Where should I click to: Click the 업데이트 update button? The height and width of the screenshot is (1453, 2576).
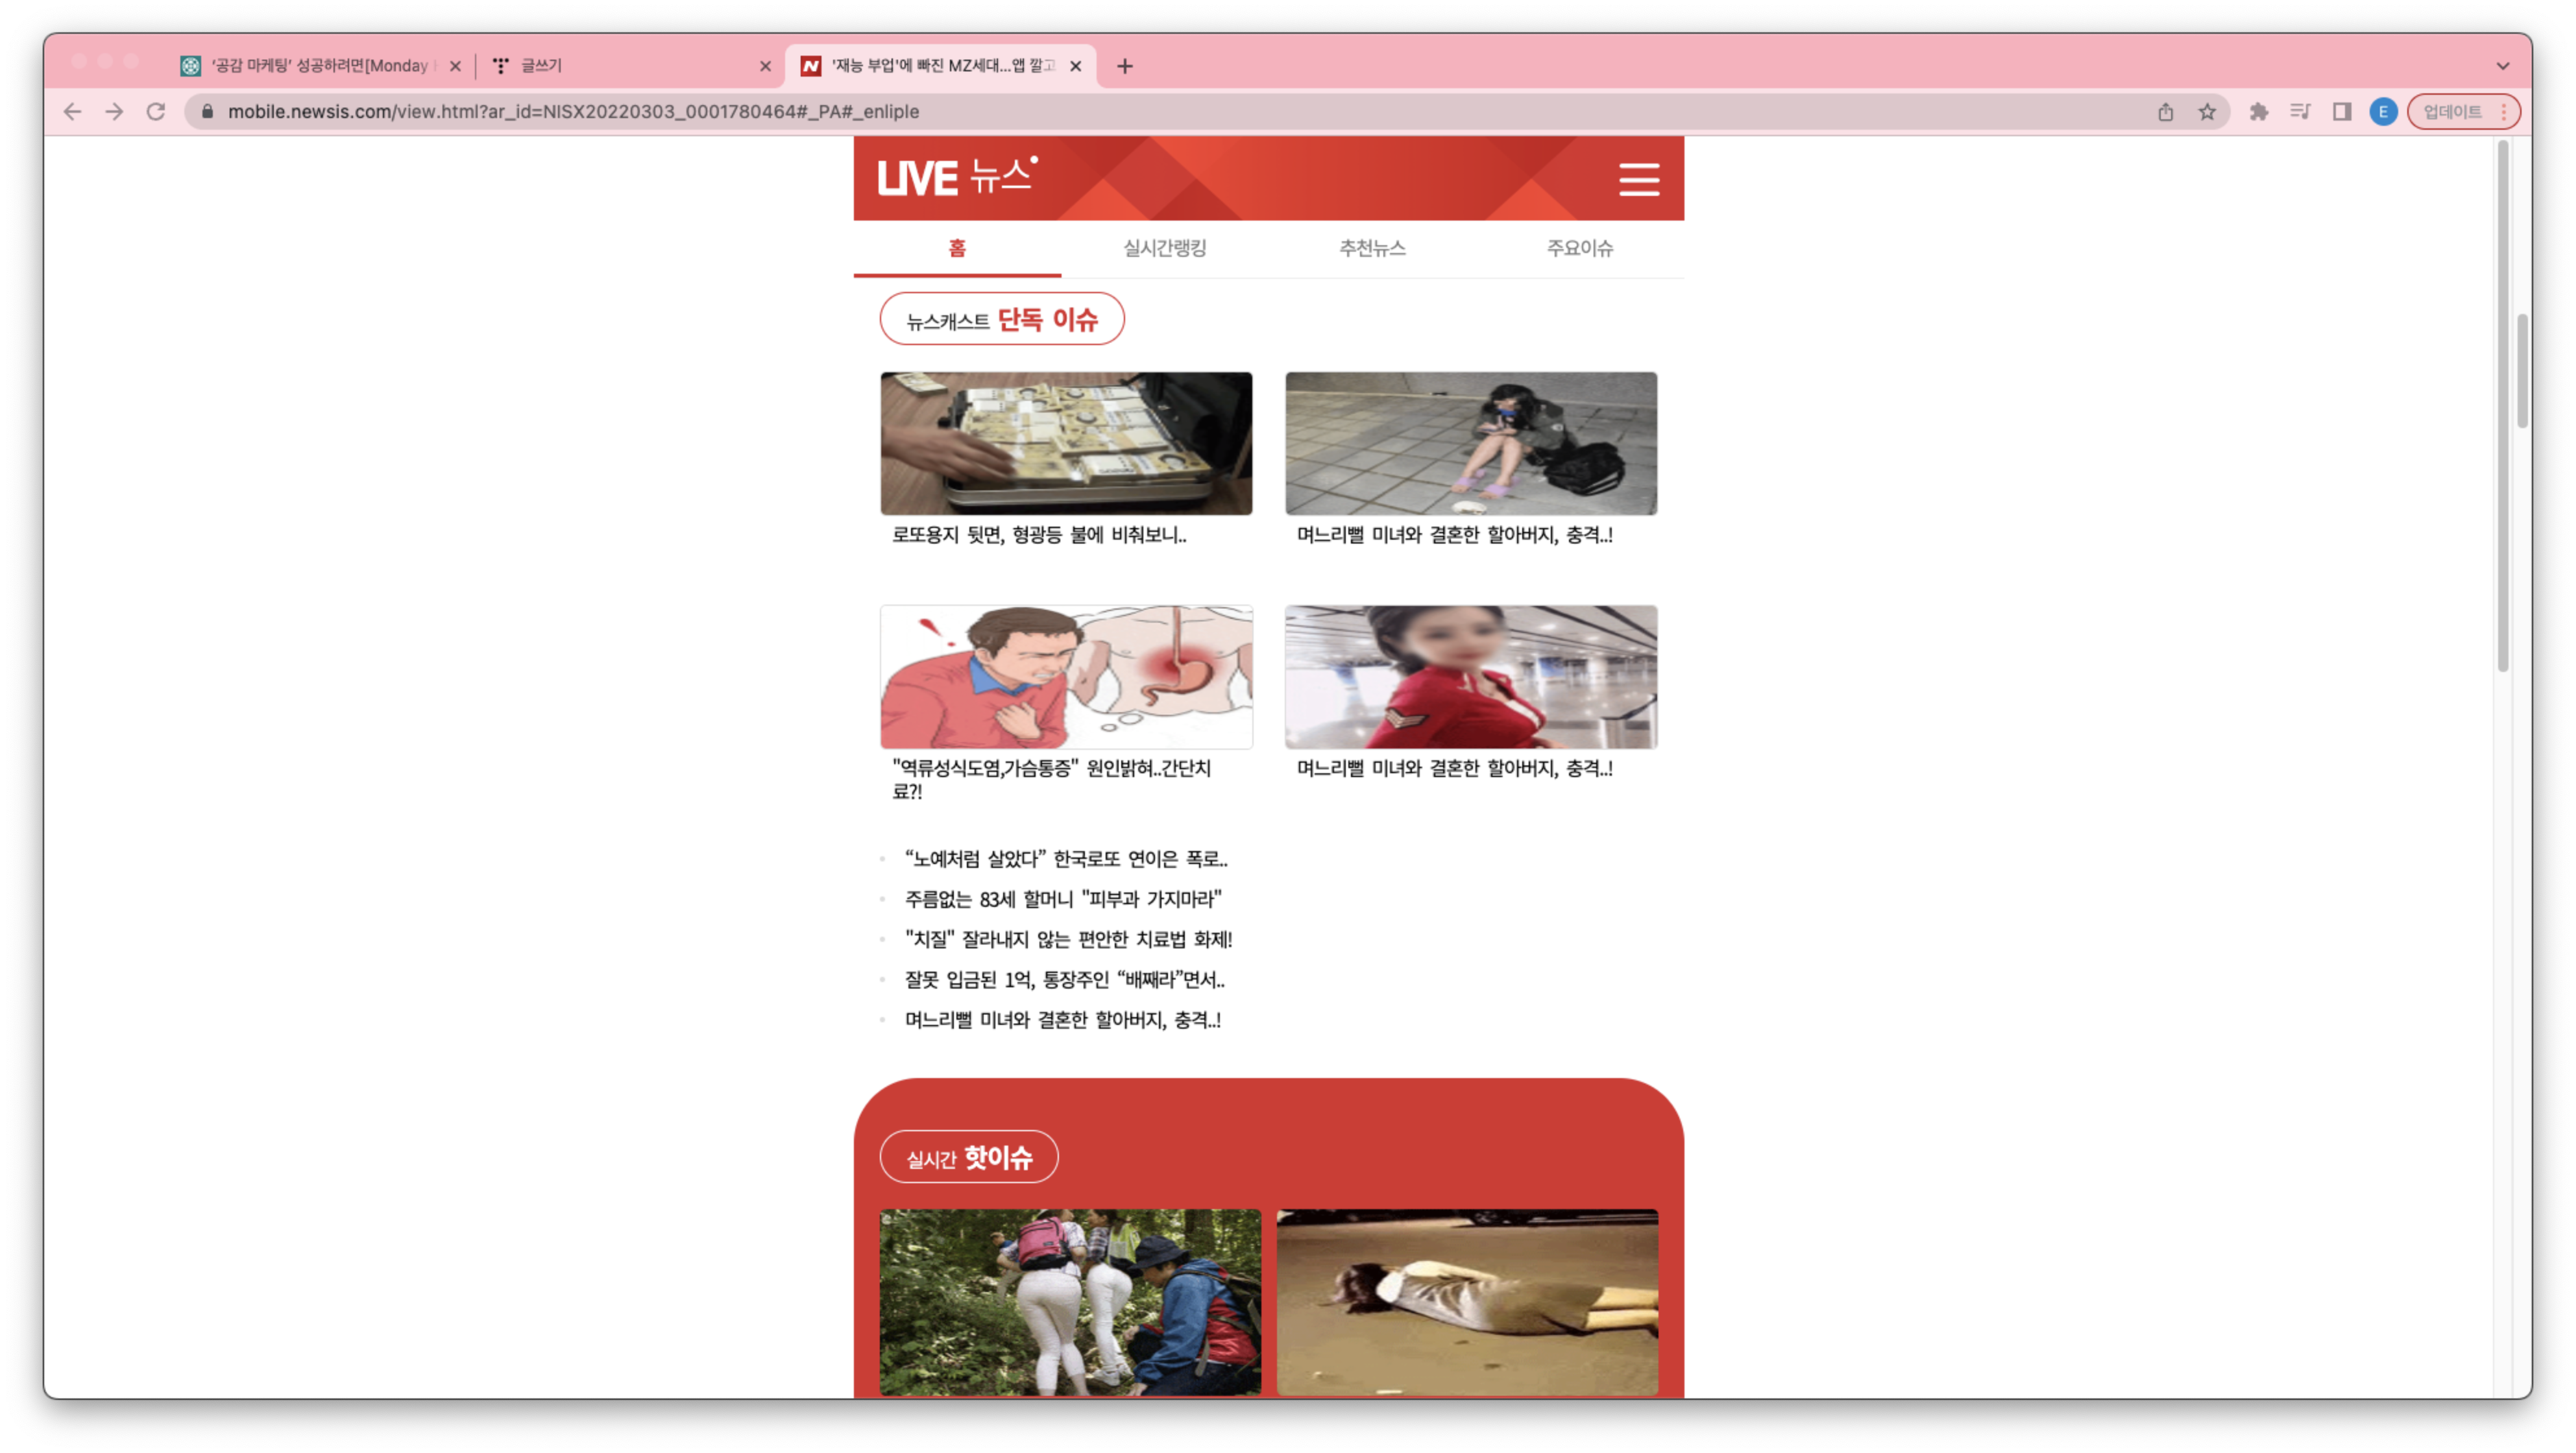[2452, 112]
